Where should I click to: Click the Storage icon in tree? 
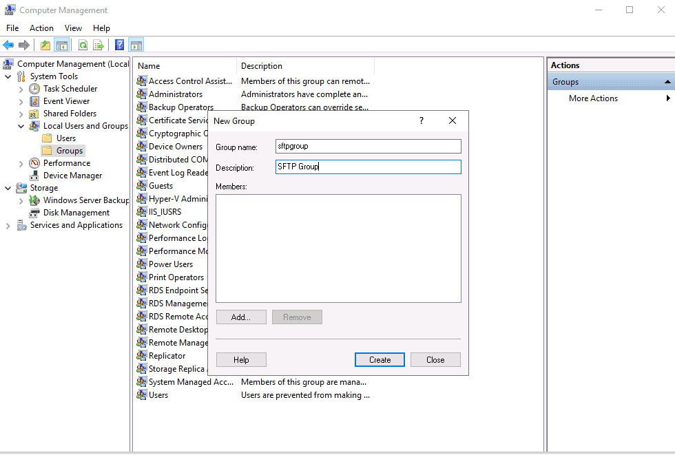click(21, 188)
